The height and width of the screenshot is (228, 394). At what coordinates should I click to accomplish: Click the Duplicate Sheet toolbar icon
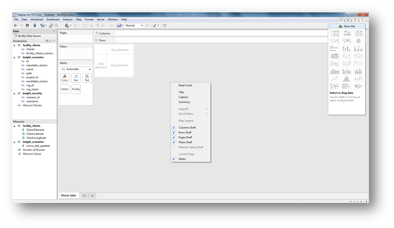(x=51, y=25)
